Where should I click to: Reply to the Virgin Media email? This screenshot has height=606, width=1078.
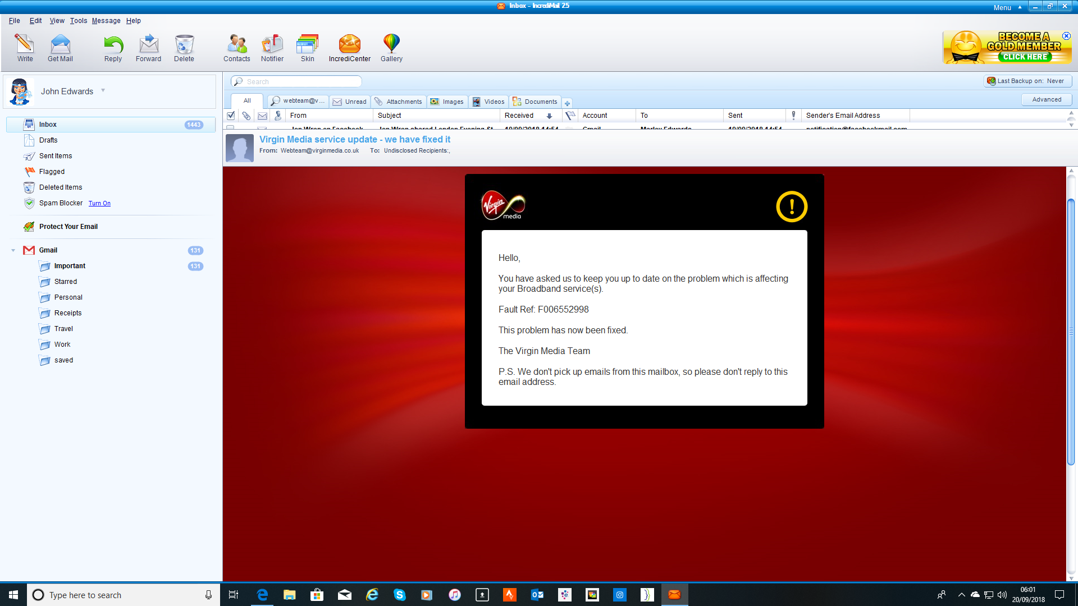click(113, 48)
